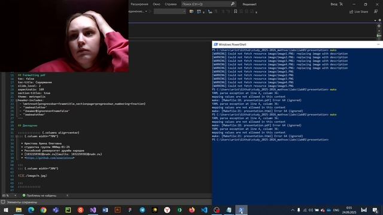
Task: Click the Аристова Арина Олеговна list item
Action: (x=42, y=143)
